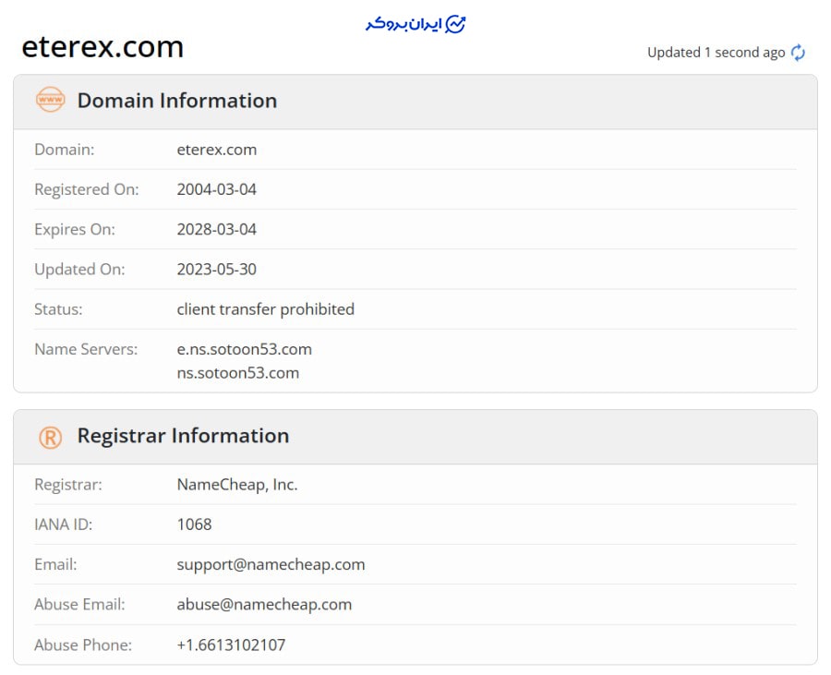The image size is (831, 675).
Task: Select the Registrar Information section header
Action: (183, 436)
